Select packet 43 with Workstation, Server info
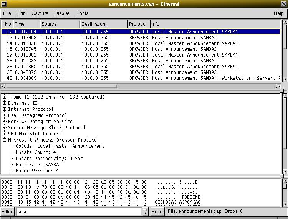 click(141, 78)
